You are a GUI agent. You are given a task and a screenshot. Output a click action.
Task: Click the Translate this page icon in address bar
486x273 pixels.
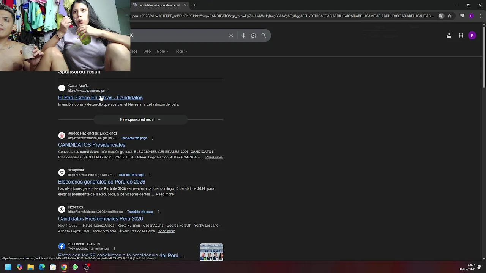pyautogui.click(x=441, y=16)
